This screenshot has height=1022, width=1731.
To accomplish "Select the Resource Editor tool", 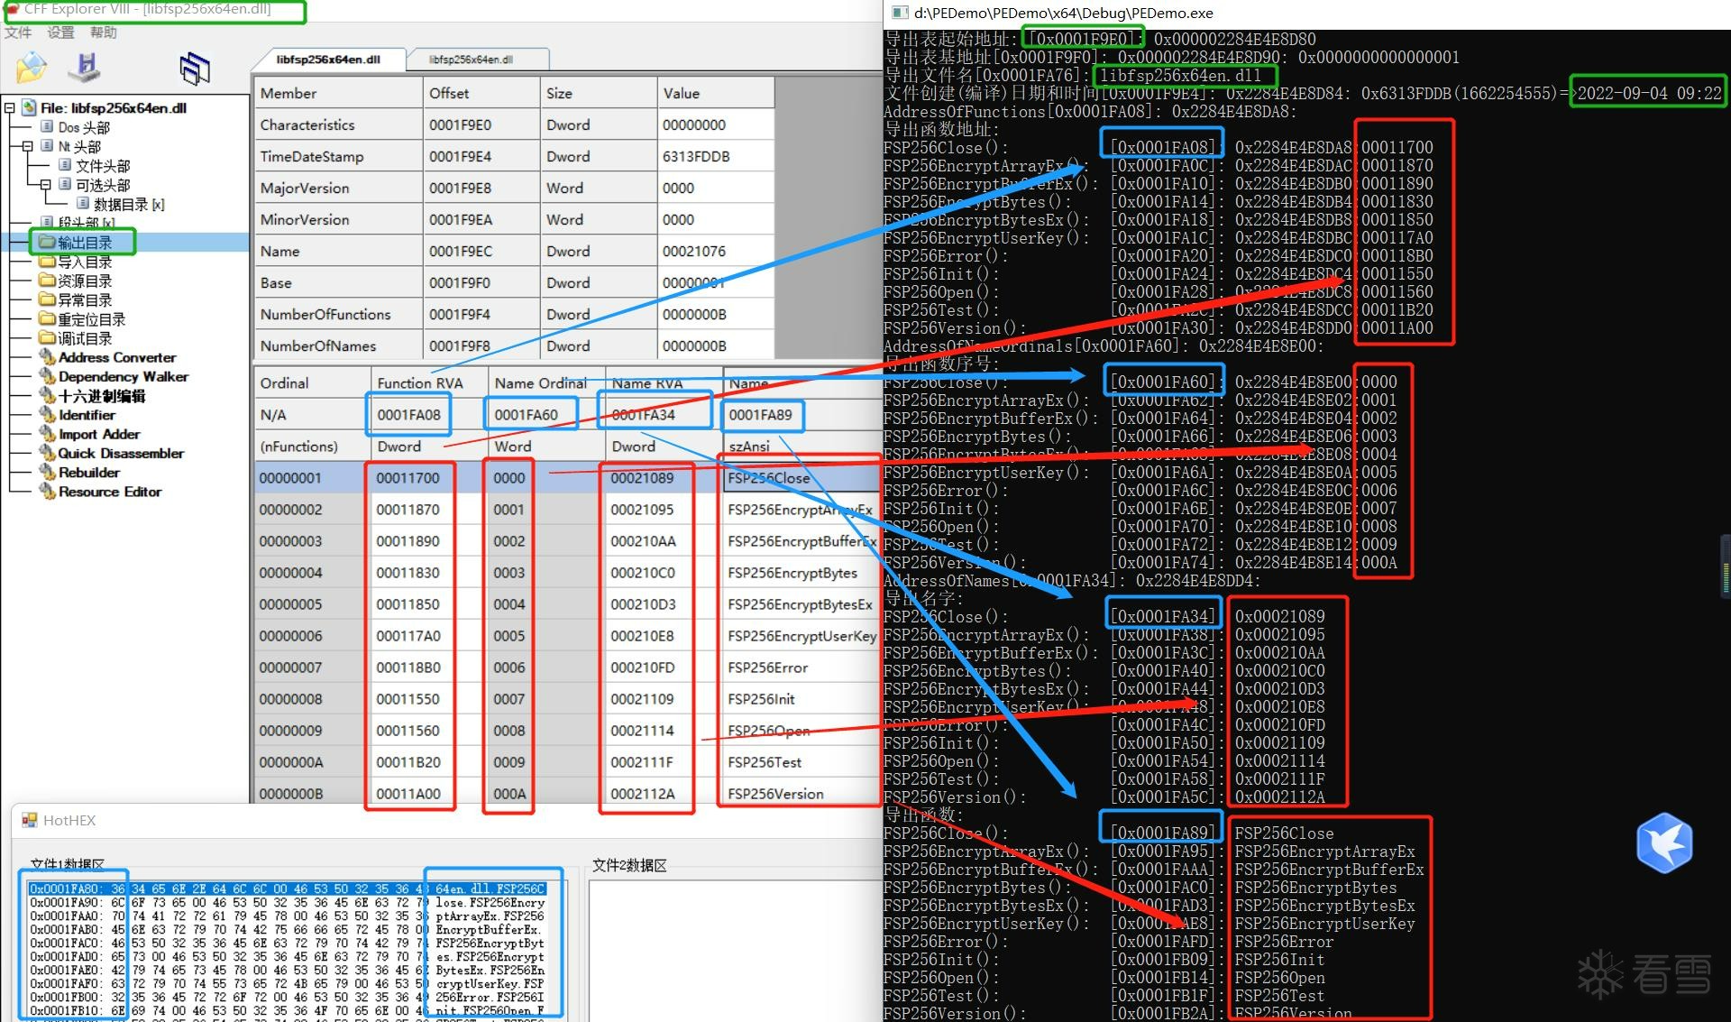I will pyautogui.click(x=109, y=492).
